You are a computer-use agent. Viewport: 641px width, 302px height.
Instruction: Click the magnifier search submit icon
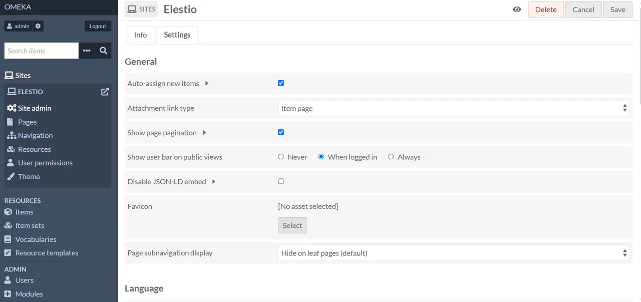point(103,51)
